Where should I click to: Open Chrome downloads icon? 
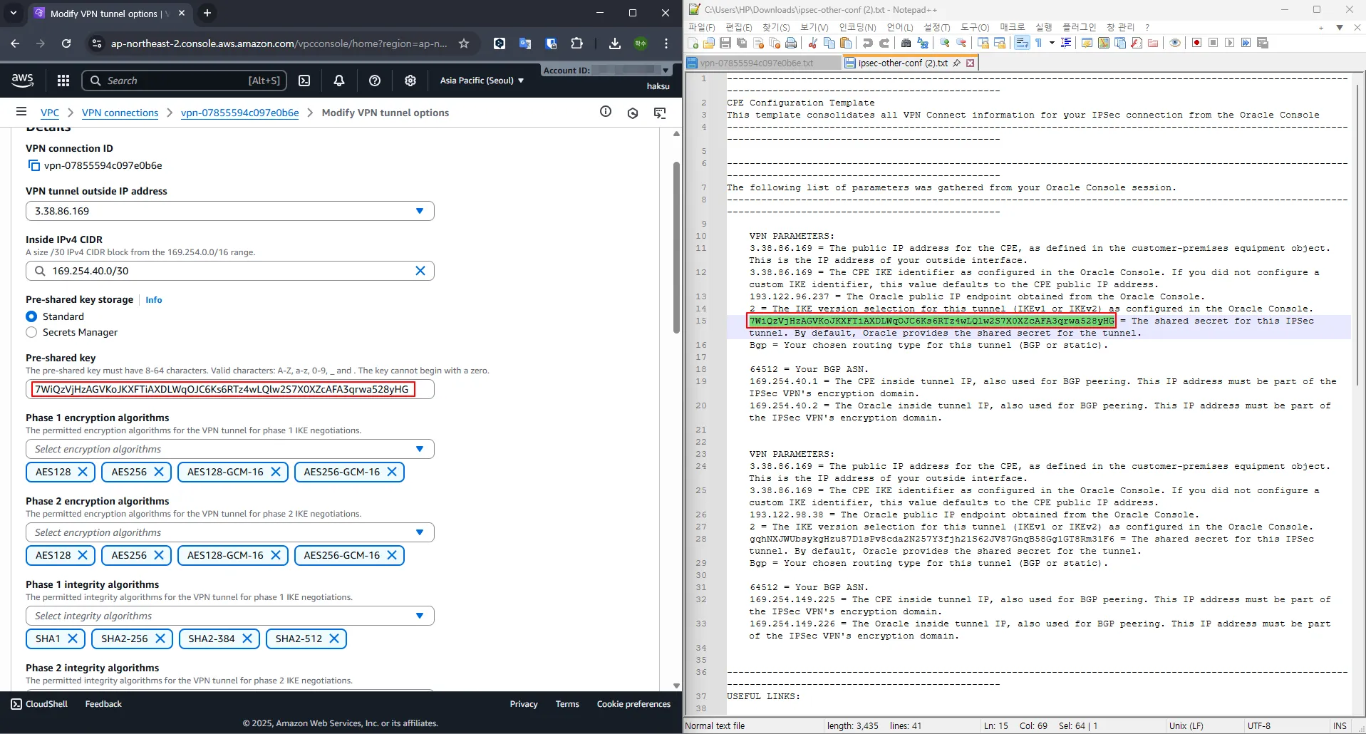tap(615, 43)
